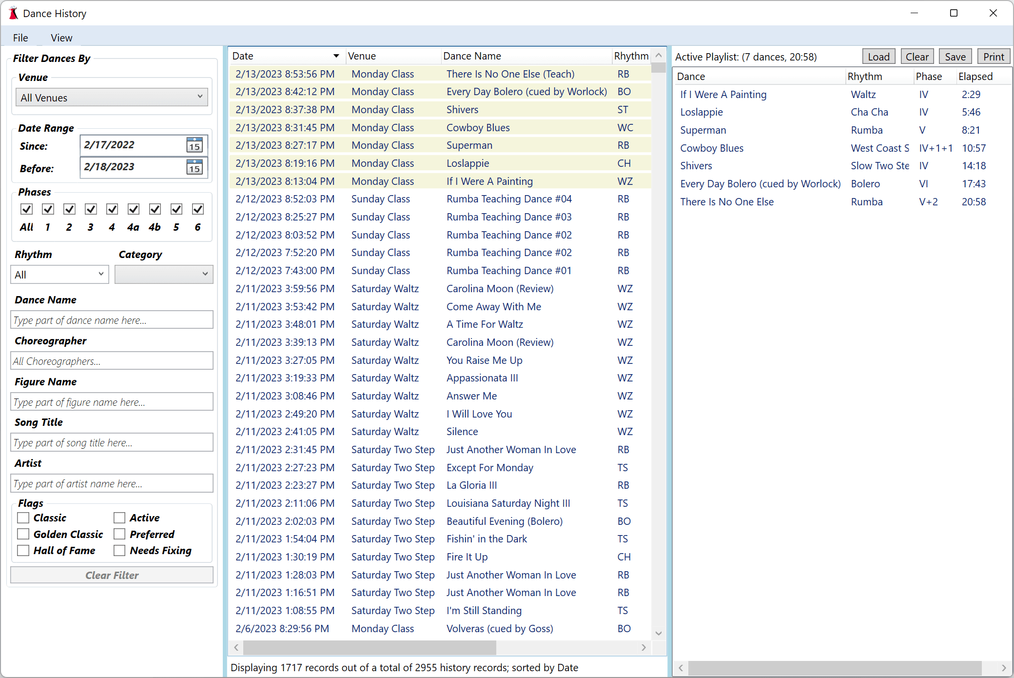Click history list scroll up arrow
Screen dimensions: 1014x678
coord(659,56)
